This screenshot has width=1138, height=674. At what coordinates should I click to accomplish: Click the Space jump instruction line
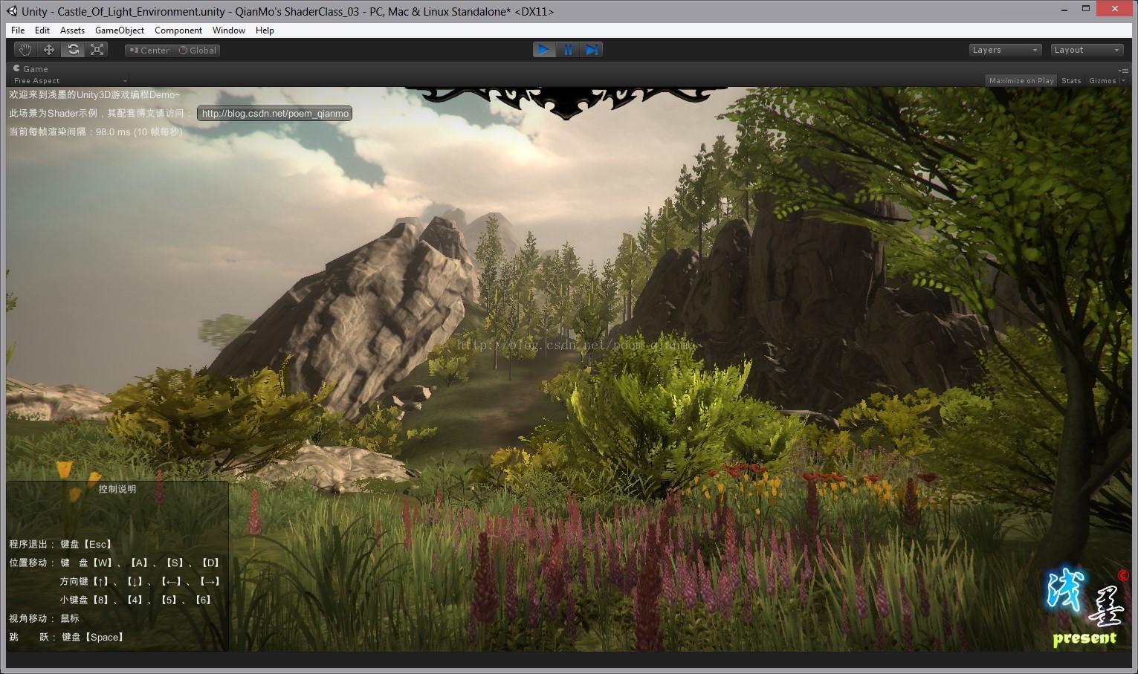[x=67, y=637]
